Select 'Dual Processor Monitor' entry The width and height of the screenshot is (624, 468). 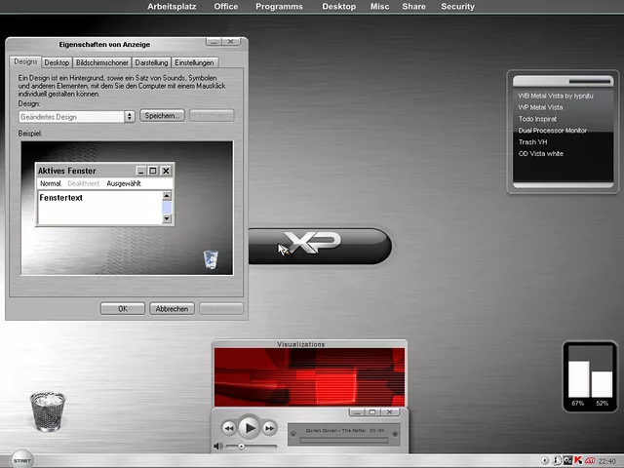(553, 131)
